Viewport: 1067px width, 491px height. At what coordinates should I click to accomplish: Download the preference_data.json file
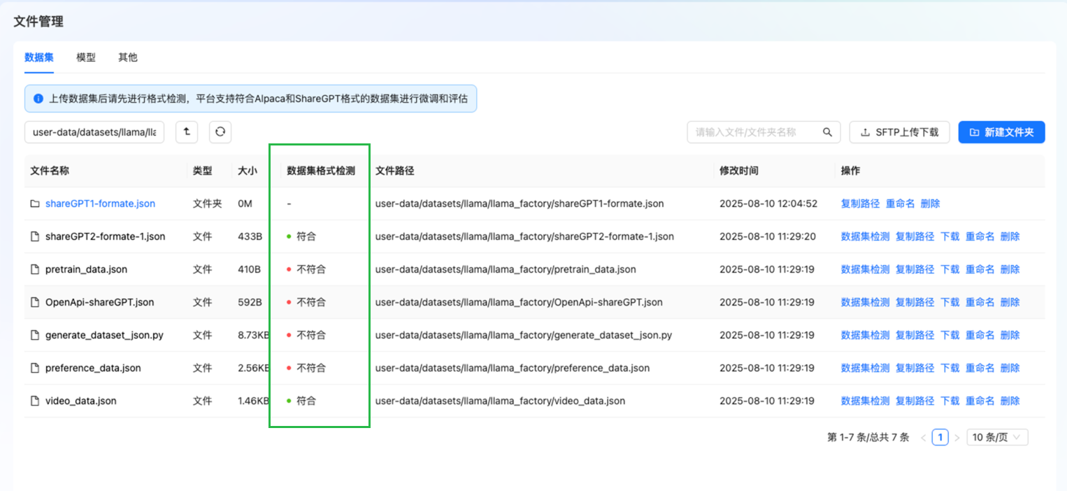click(950, 368)
